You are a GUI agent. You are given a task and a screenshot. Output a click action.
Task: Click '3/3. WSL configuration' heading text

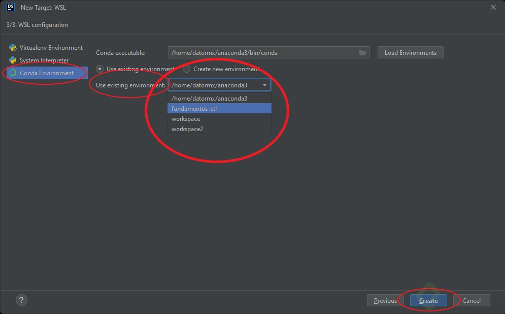pos(38,25)
